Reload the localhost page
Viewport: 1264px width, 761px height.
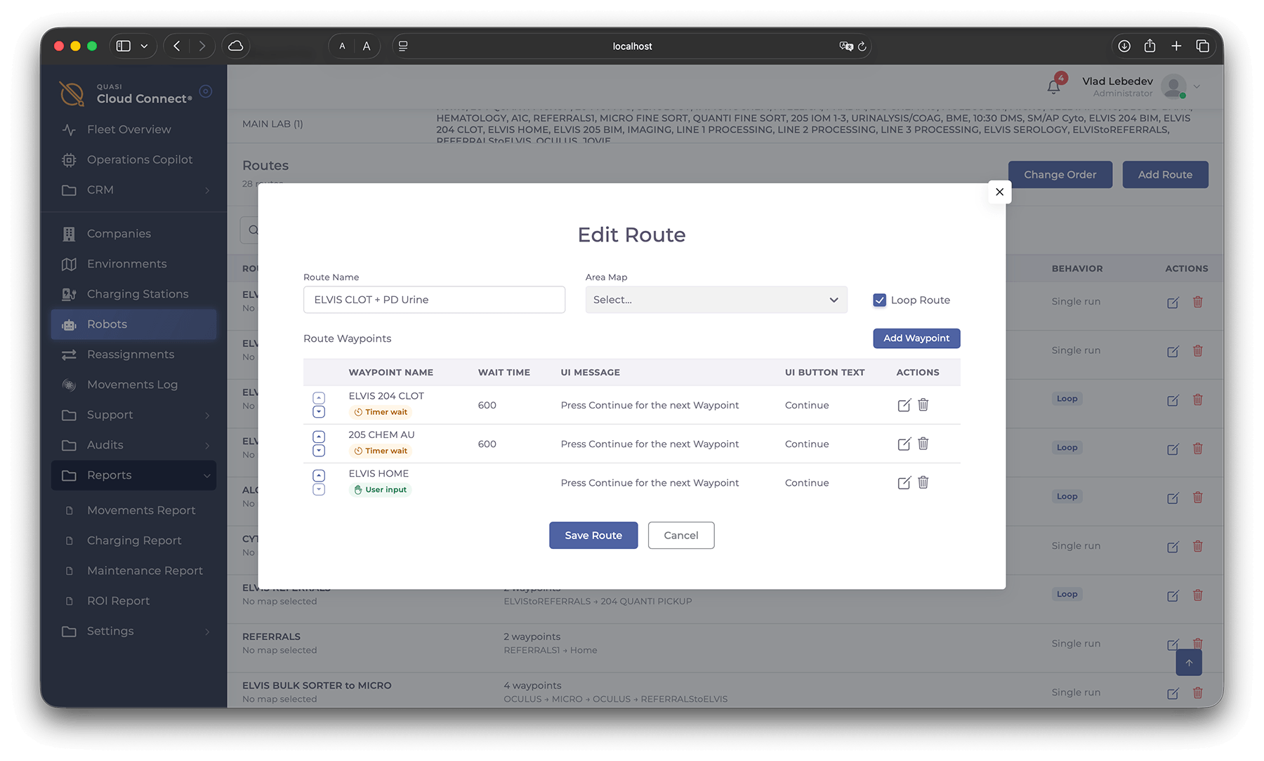click(862, 46)
